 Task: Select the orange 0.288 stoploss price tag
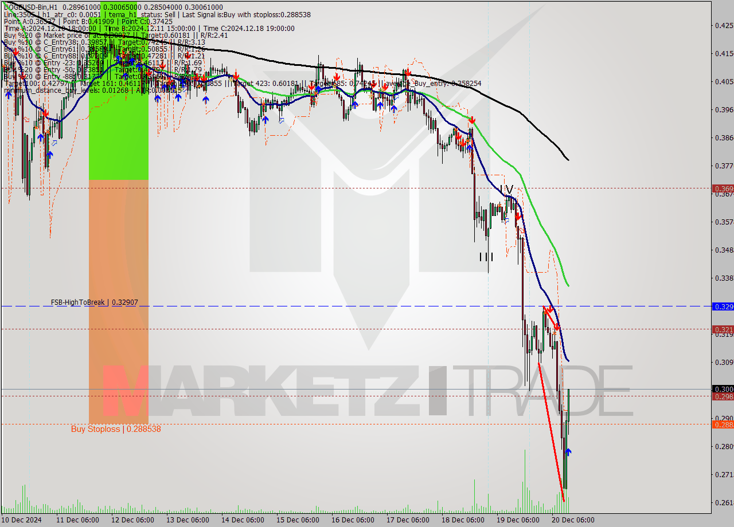tap(723, 424)
